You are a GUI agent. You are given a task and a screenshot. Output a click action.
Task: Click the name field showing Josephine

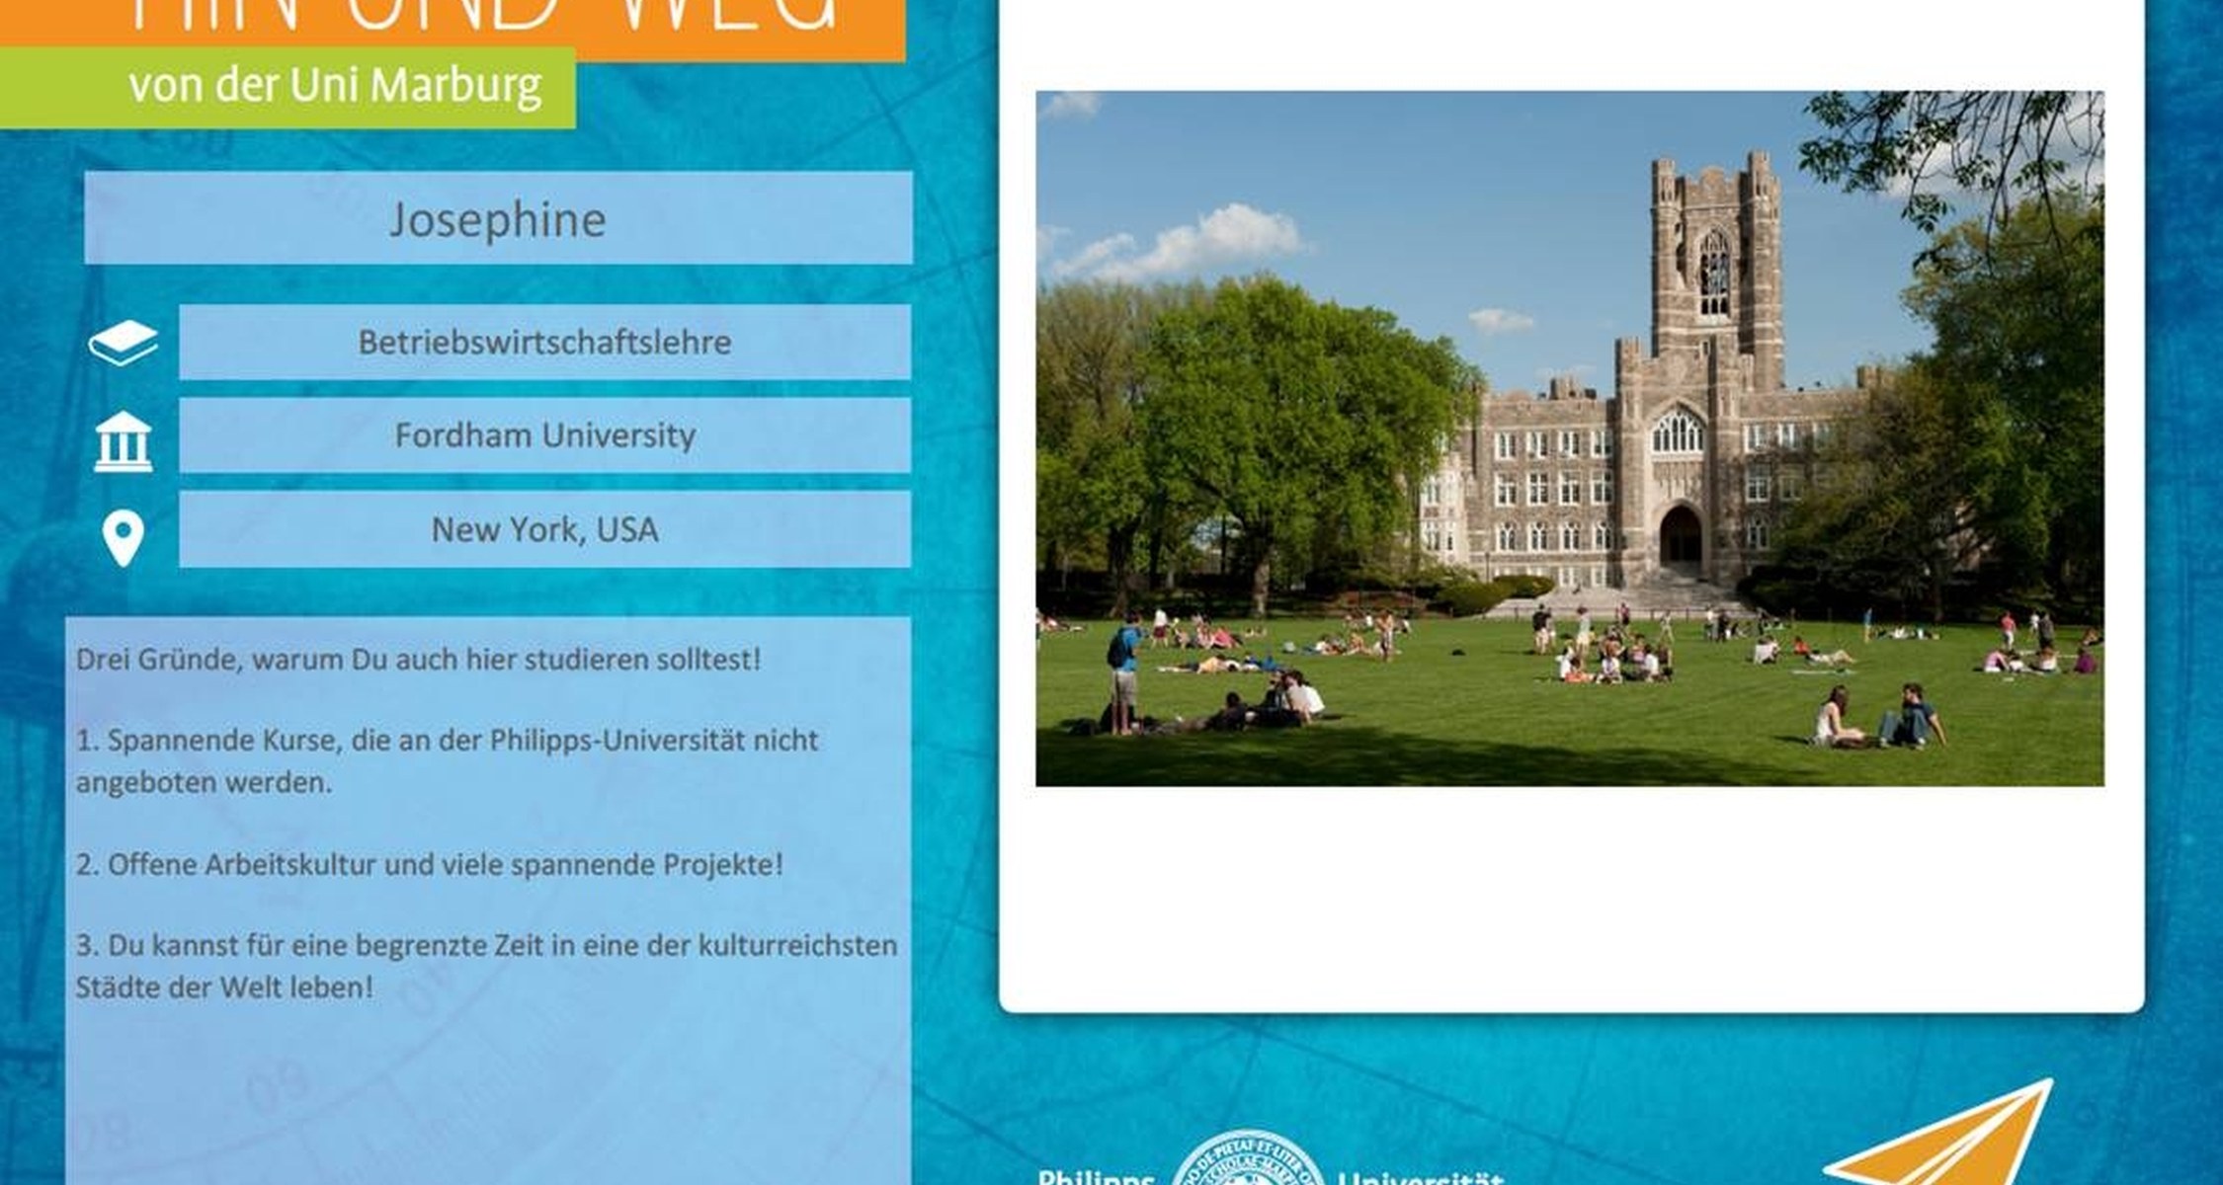tap(498, 218)
